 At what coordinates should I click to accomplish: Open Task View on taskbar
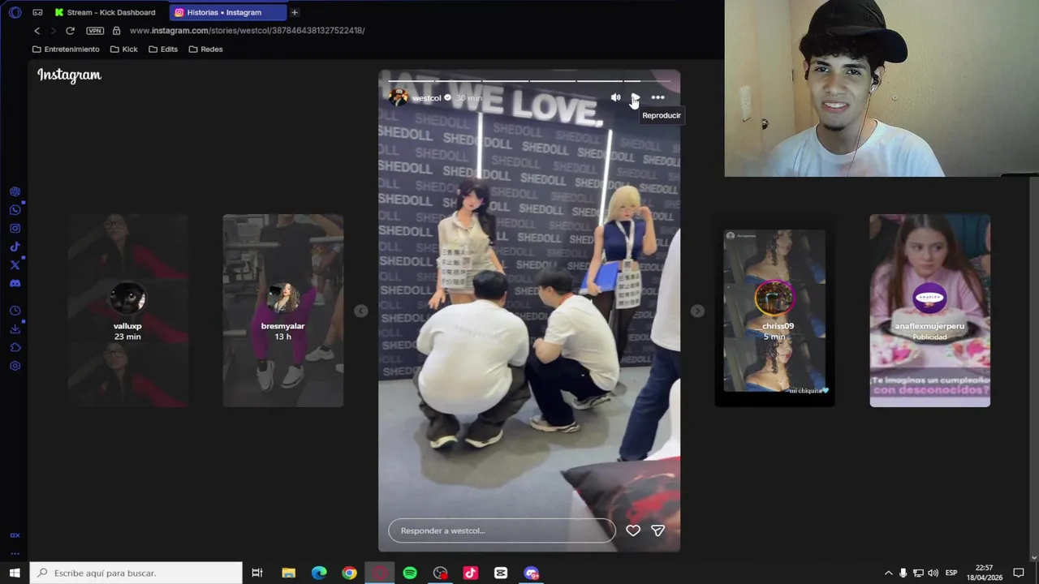tap(257, 573)
